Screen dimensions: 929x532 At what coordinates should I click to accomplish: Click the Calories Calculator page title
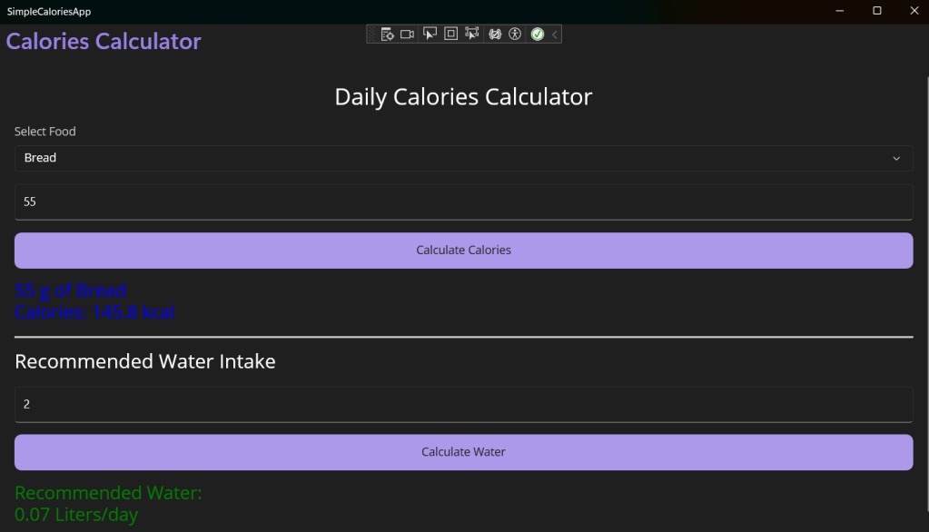pos(104,42)
